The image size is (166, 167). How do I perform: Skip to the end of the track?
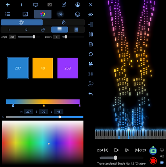137,150
